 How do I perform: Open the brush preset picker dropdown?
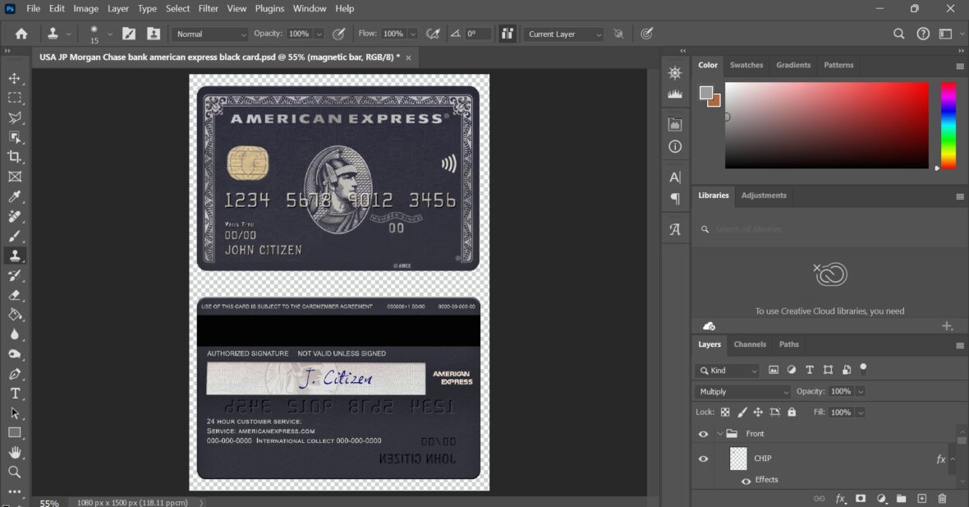(x=109, y=34)
